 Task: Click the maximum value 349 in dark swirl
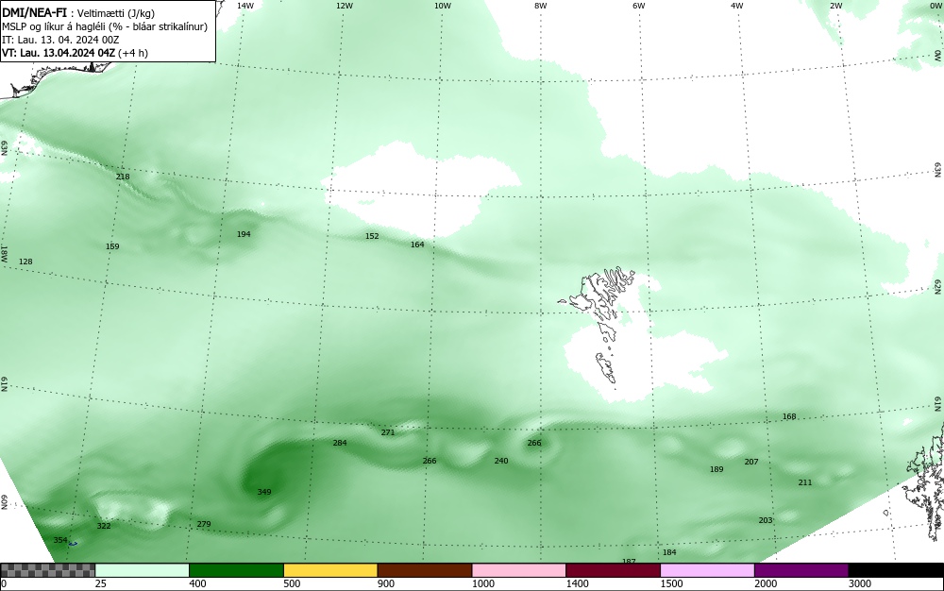click(x=263, y=492)
